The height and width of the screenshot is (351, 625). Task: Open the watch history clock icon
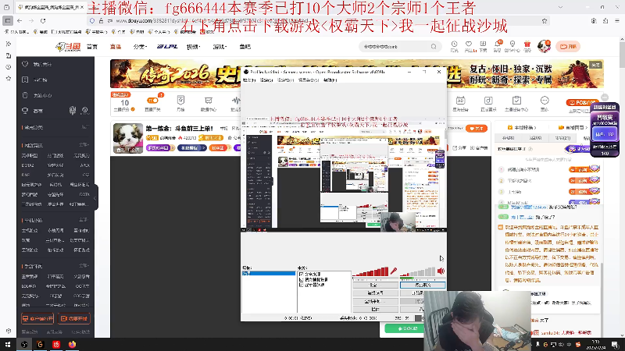coord(454,44)
